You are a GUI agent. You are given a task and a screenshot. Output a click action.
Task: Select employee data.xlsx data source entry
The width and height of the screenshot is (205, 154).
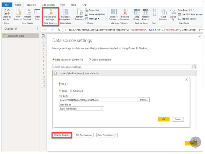click(125, 73)
